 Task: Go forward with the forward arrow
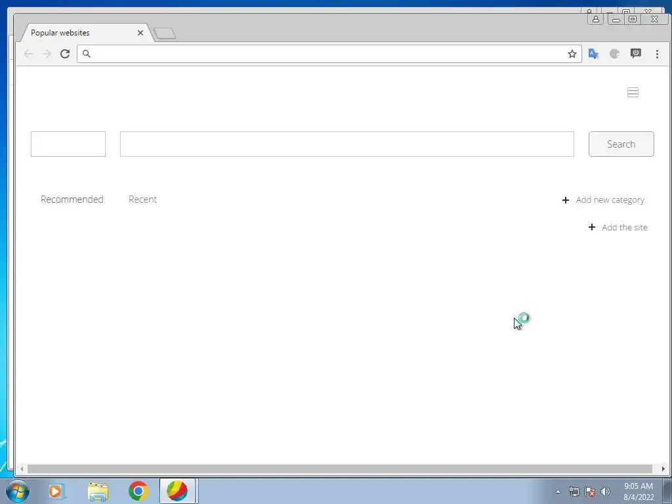pyautogui.click(x=47, y=54)
